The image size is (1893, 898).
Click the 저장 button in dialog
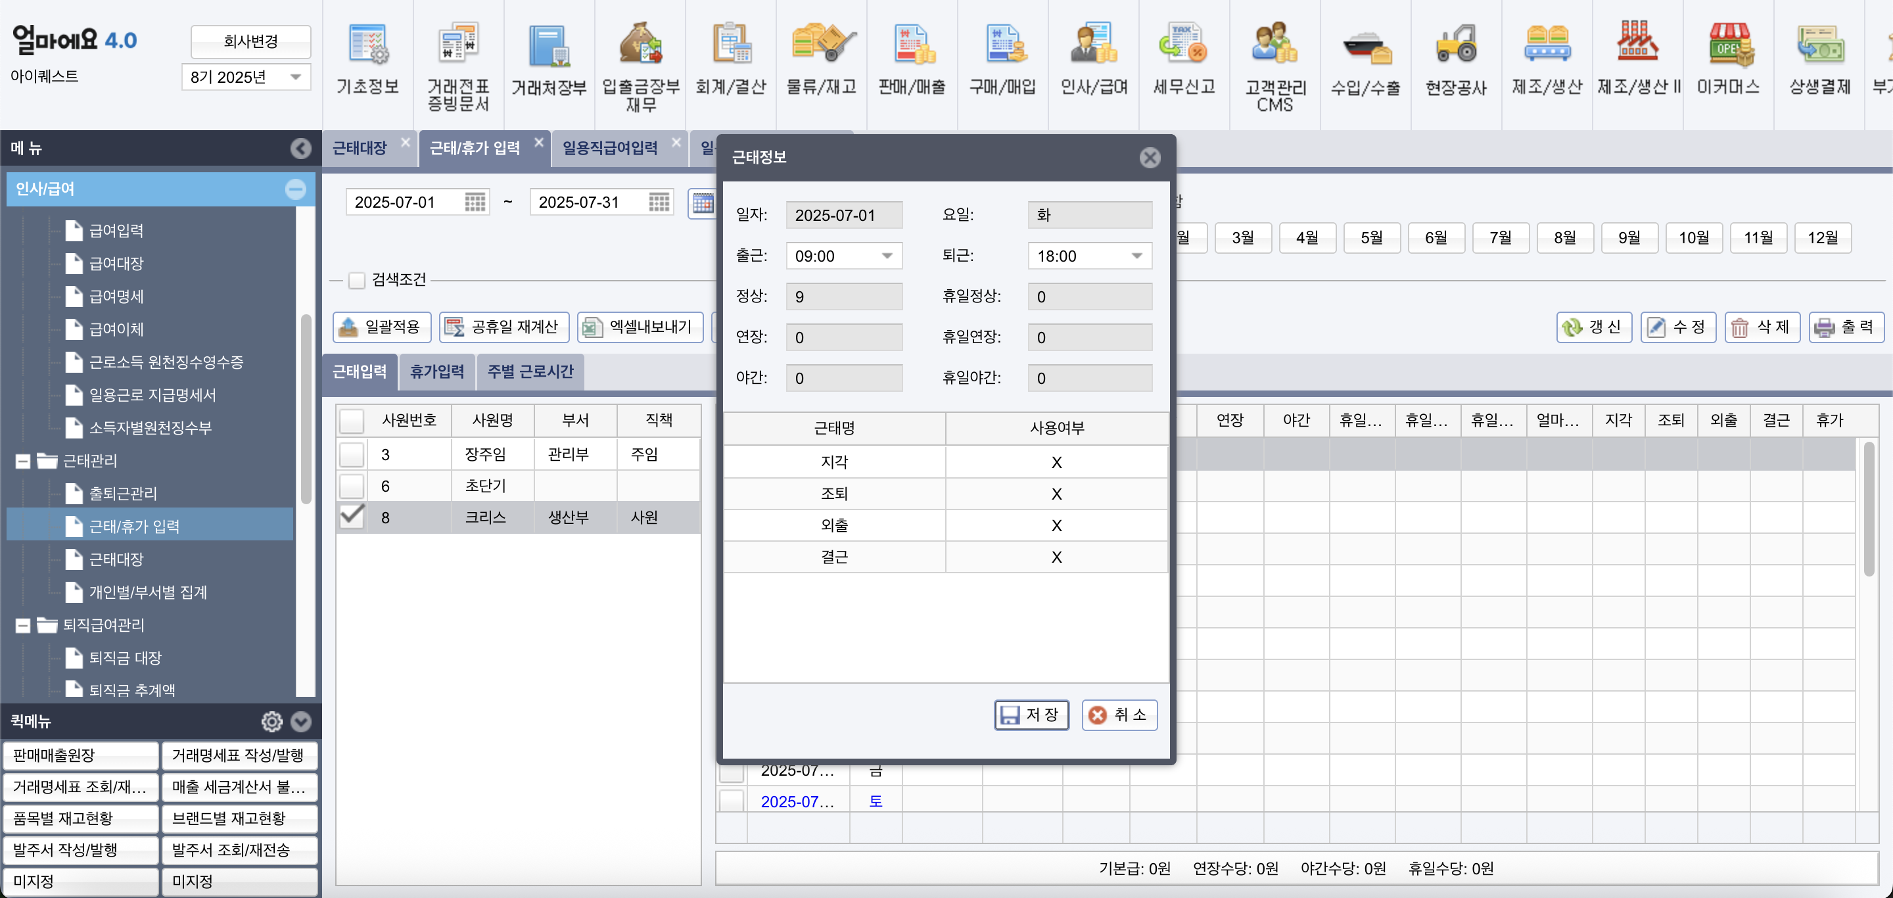pyautogui.click(x=1031, y=715)
